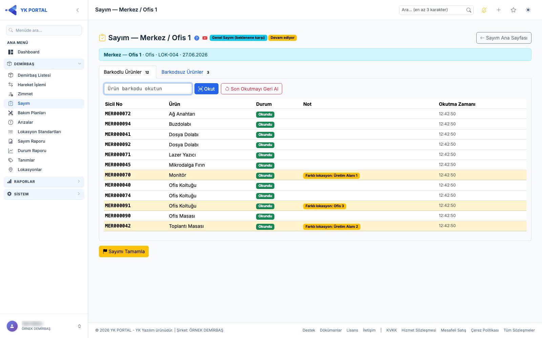
Task: Toggle light/dark theme sun icon
Action: (528, 10)
